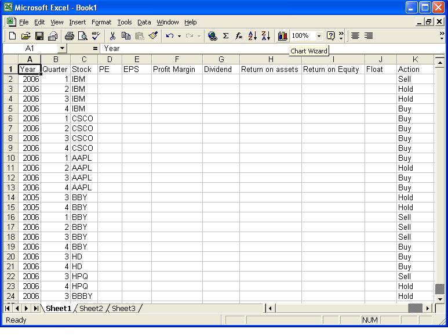Undo the last action
Image resolution: width=448 pixels, height=336 pixels.
coord(170,36)
